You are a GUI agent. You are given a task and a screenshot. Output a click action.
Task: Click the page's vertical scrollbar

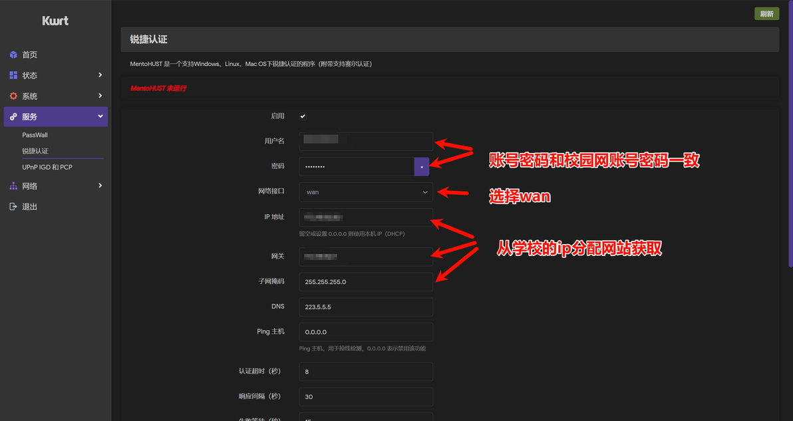790,134
